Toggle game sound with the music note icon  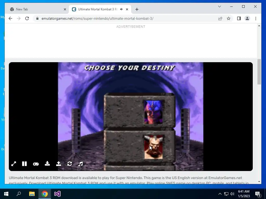click(81, 164)
